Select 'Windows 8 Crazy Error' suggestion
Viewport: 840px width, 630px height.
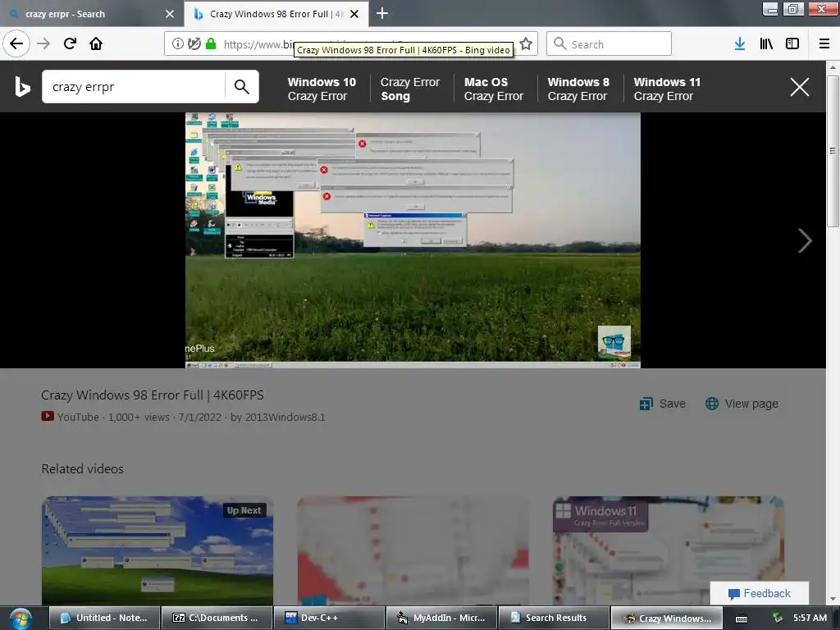[x=578, y=89]
